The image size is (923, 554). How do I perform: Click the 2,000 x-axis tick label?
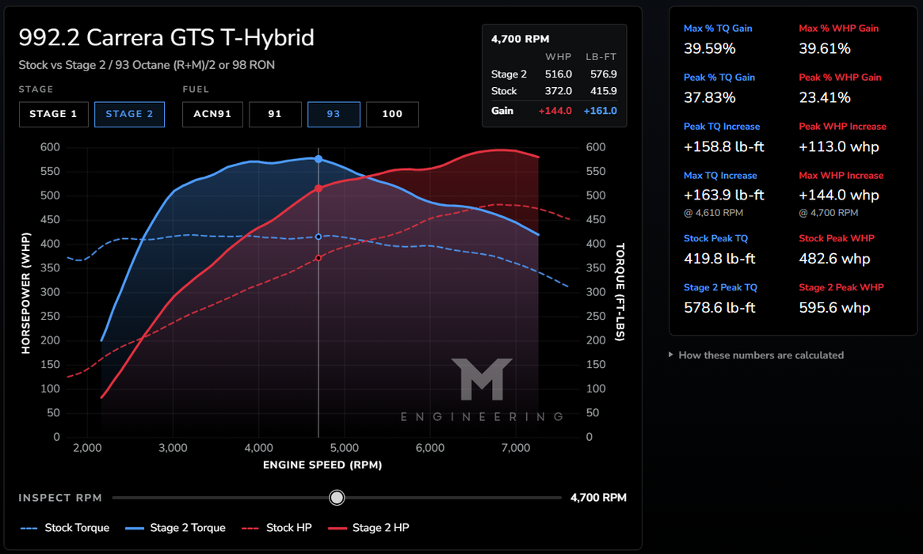(x=87, y=448)
